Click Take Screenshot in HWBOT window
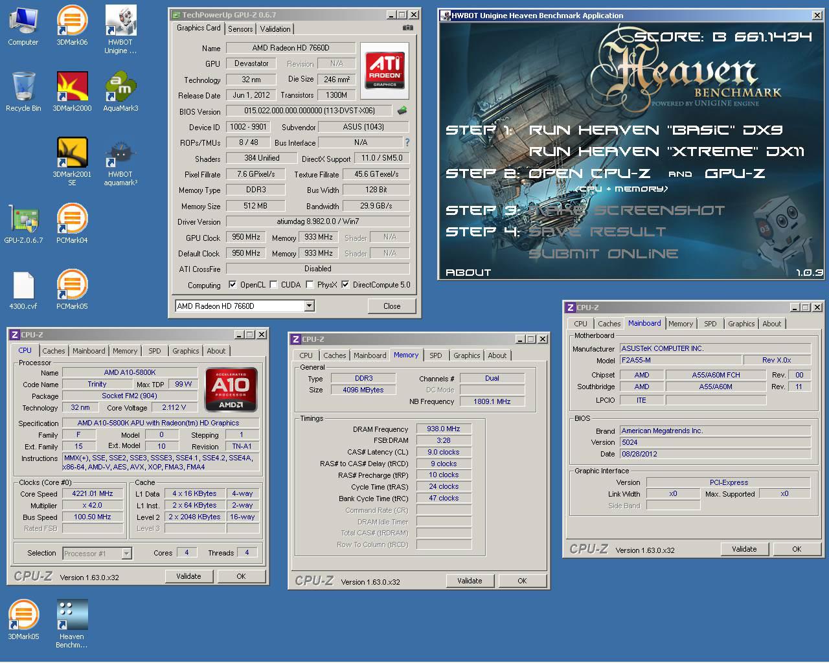Screen dimensions: 829x663 (627, 210)
